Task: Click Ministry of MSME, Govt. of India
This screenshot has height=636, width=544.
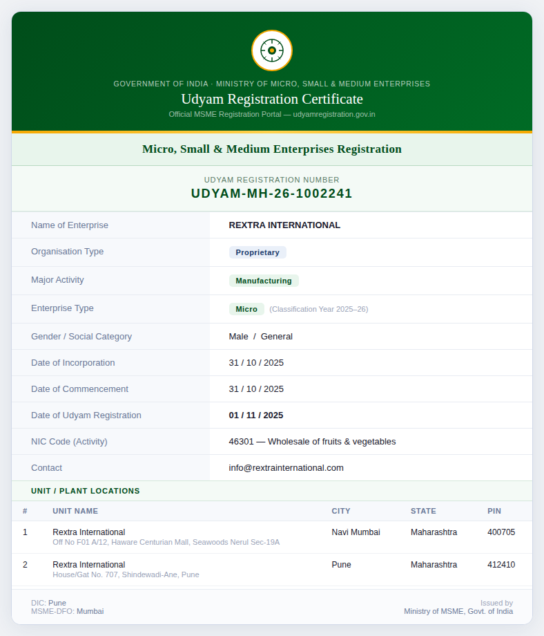Action: pos(458,611)
